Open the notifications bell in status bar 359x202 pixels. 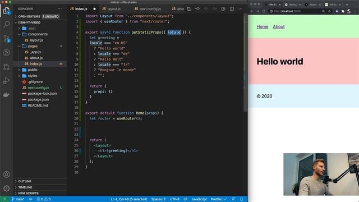point(241,199)
